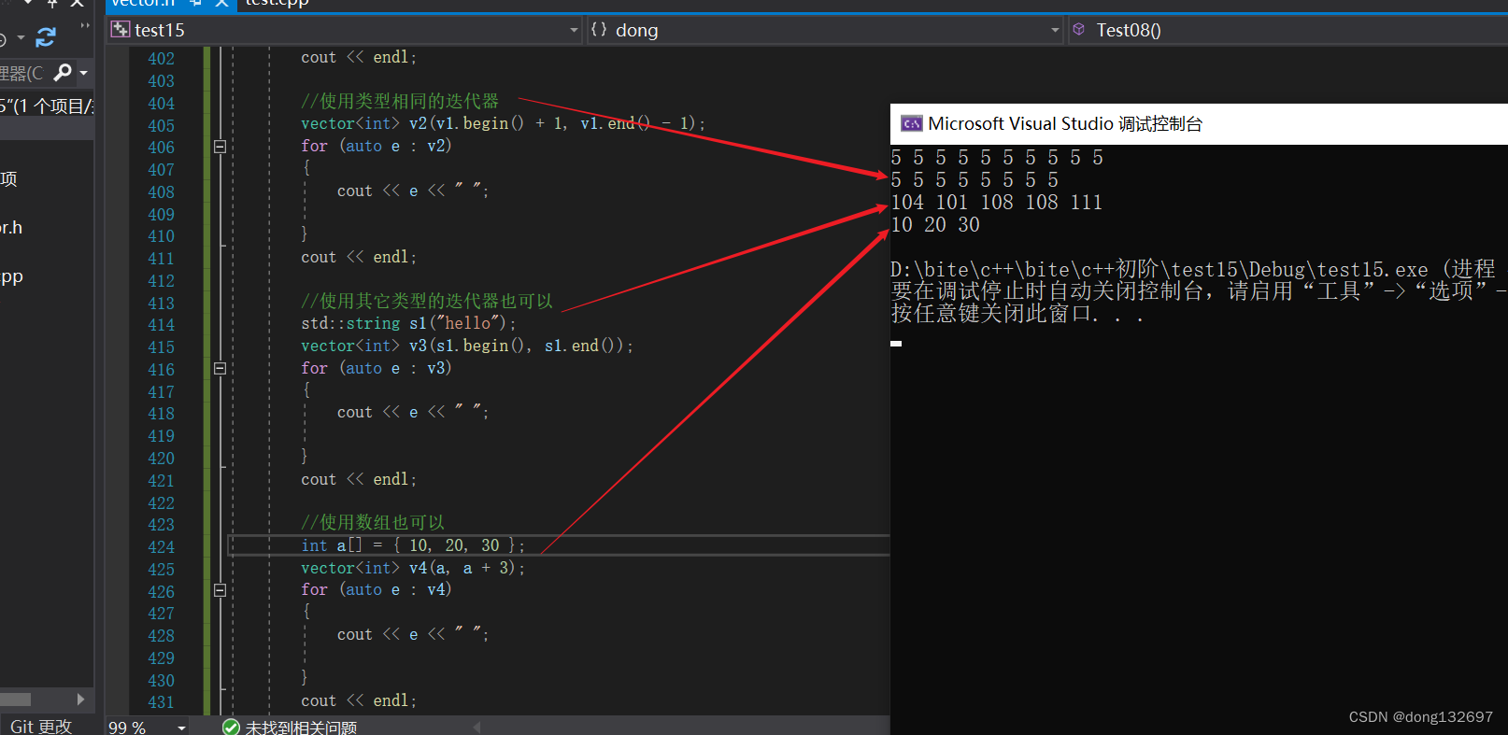Click the Microsoft Visual Studio 调试控制台 title
The width and height of the screenshot is (1508, 735).
[x=1065, y=124]
